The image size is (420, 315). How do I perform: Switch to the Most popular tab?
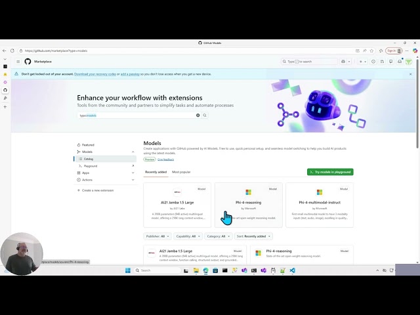coord(181,172)
